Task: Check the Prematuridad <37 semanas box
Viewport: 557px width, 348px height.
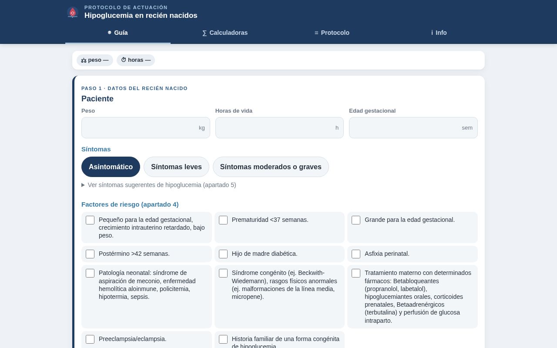Action: click(x=223, y=220)
